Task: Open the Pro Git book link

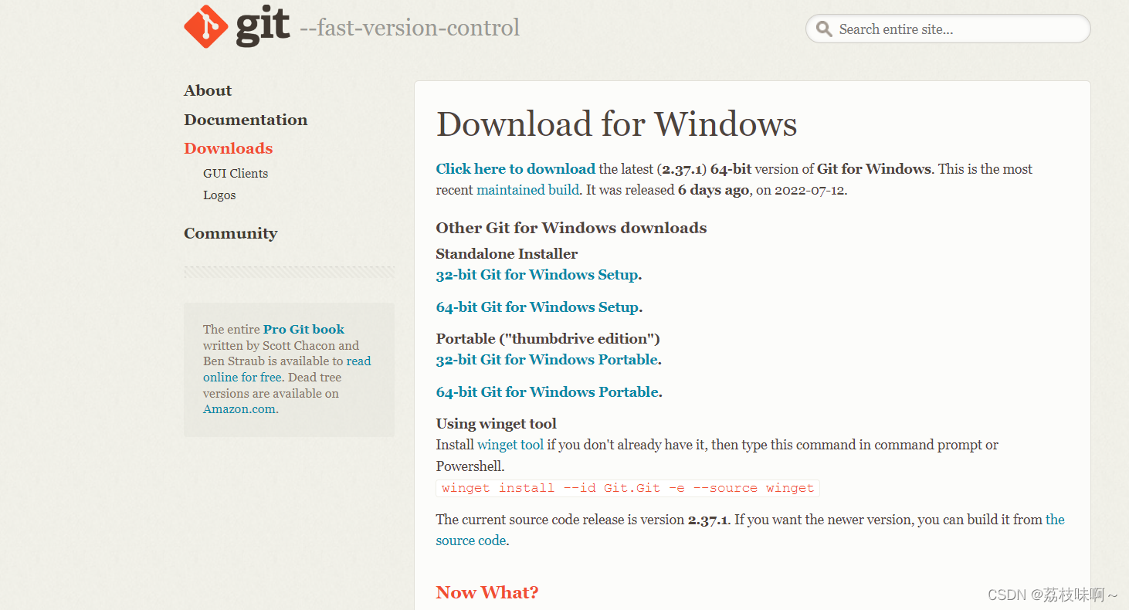Action: click(303, 329)
